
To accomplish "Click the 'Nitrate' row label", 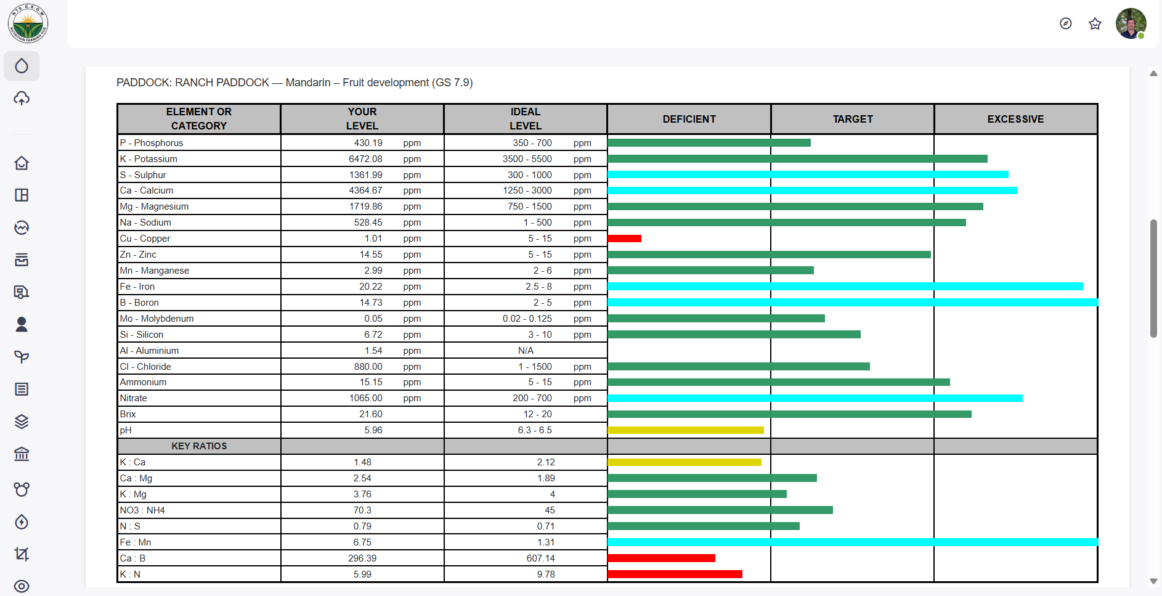I will tap(133, 398).
